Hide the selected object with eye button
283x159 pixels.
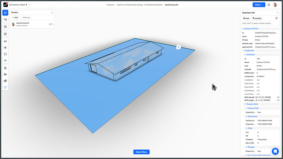pos(246,18)
